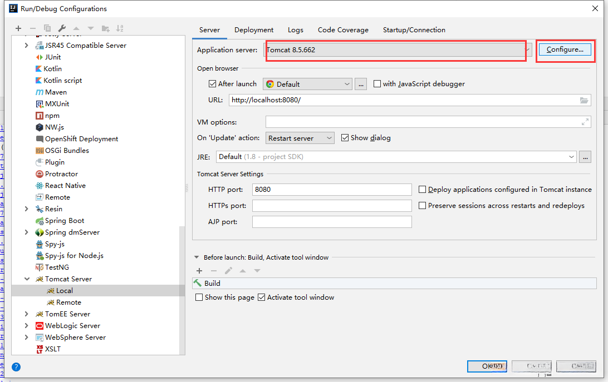Enable with JavaScript debugger checkbox
608x382 pixels.
click(x=377, y=84)
